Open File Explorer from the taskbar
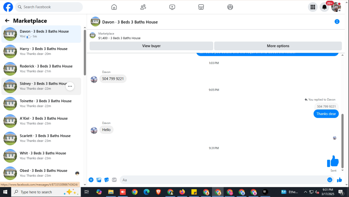The image size is (349, 197). tap(111, 192)
